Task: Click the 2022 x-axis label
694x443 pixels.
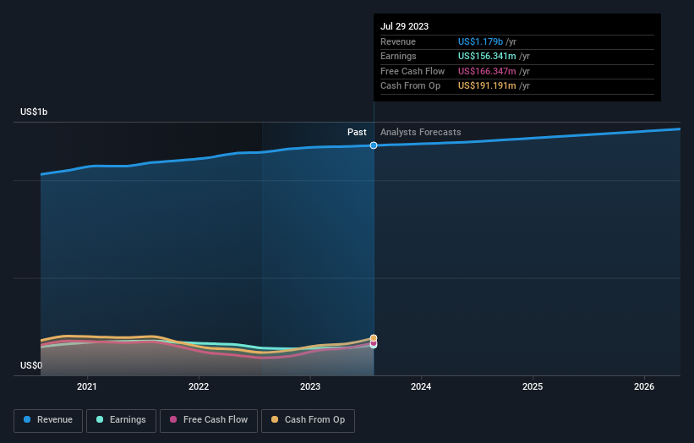Action: (199, 386)
